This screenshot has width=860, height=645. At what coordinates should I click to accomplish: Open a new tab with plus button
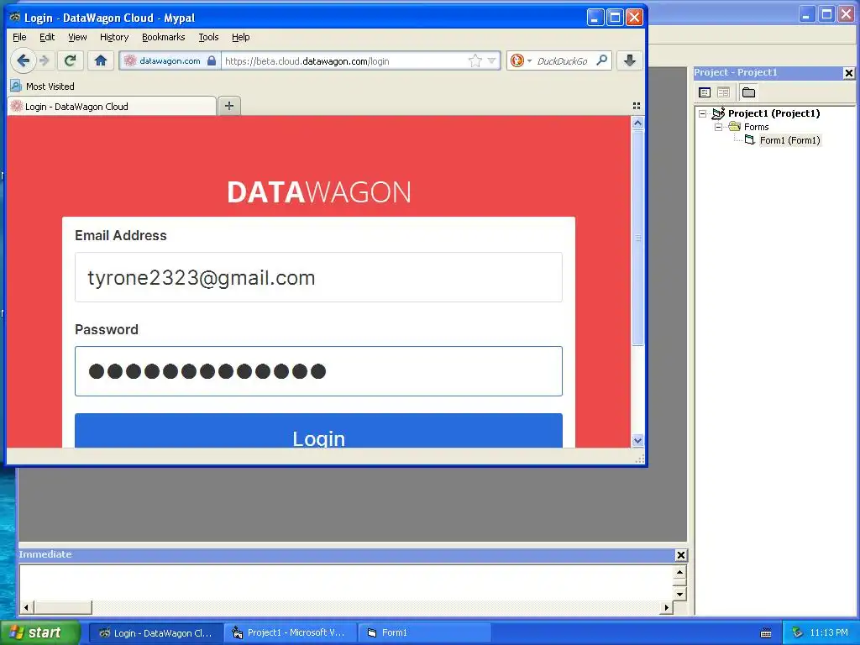coord(229,106)
